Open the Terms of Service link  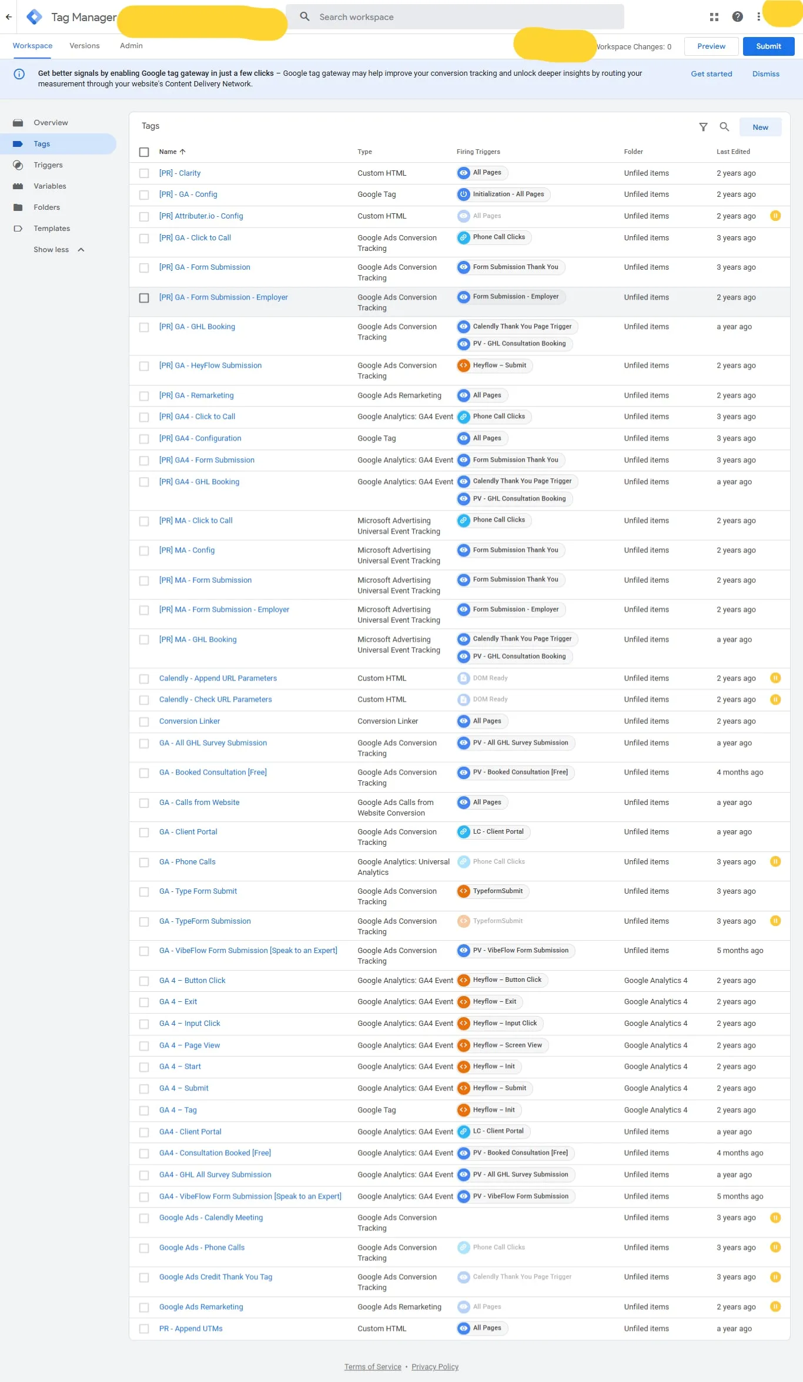[x=373, y=1367]
